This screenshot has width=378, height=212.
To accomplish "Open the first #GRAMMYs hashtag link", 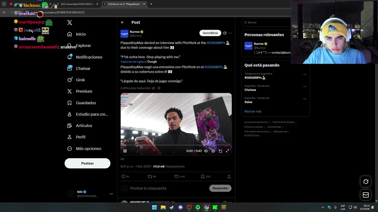I will [218, 43].
